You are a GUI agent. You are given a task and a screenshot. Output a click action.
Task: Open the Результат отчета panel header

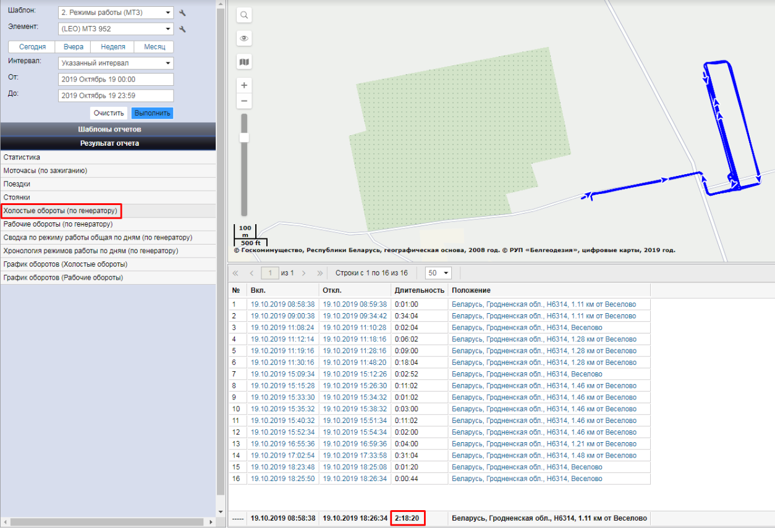tap(108, 143)
